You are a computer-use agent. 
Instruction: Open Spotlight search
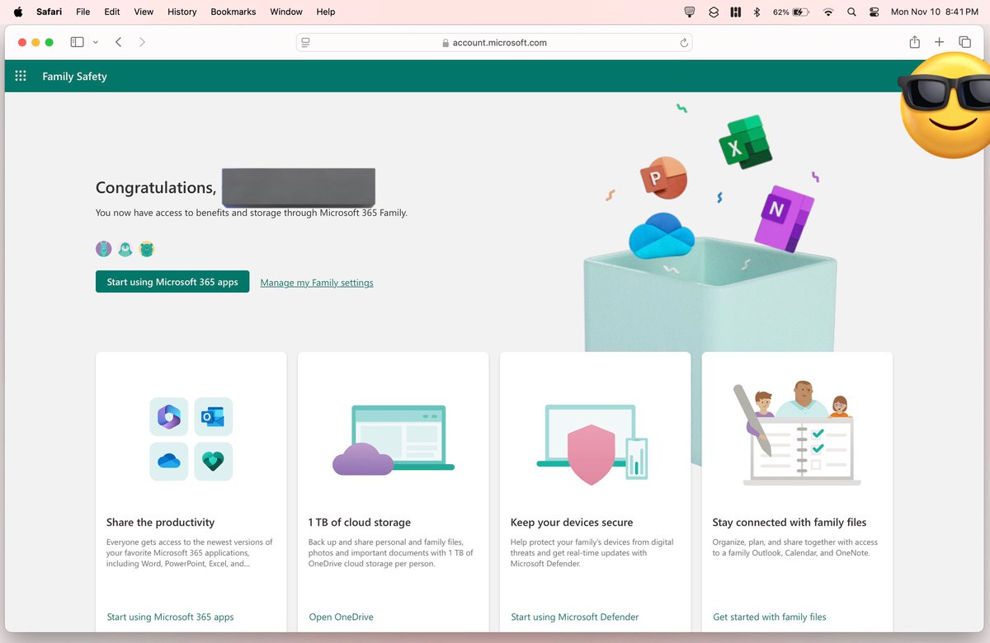click(851, 12)
